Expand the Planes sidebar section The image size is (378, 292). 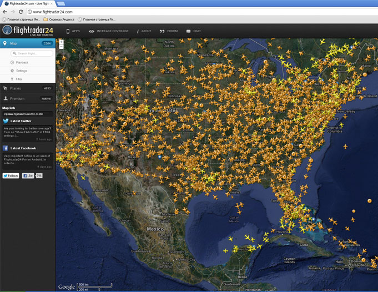tap(28, 88)
